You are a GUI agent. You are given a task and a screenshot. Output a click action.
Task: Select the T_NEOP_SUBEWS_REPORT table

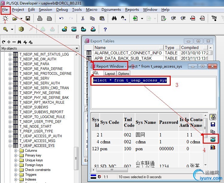click(41, 112)
